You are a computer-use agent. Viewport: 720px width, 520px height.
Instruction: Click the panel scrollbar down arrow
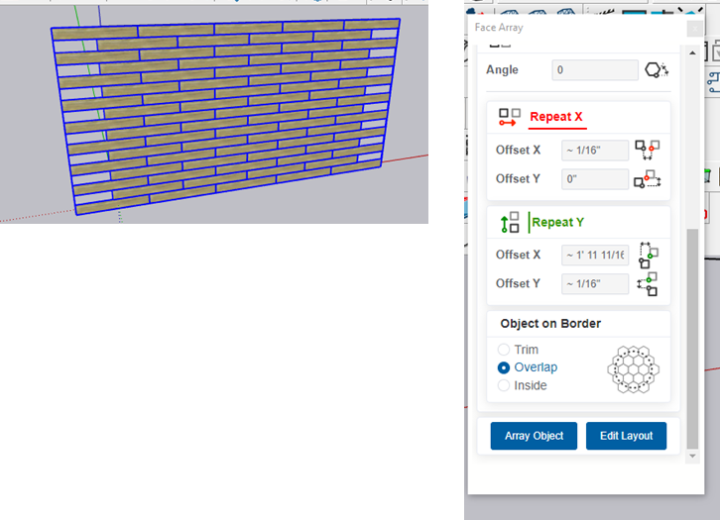pyautogui.click(x=692, y=456)
